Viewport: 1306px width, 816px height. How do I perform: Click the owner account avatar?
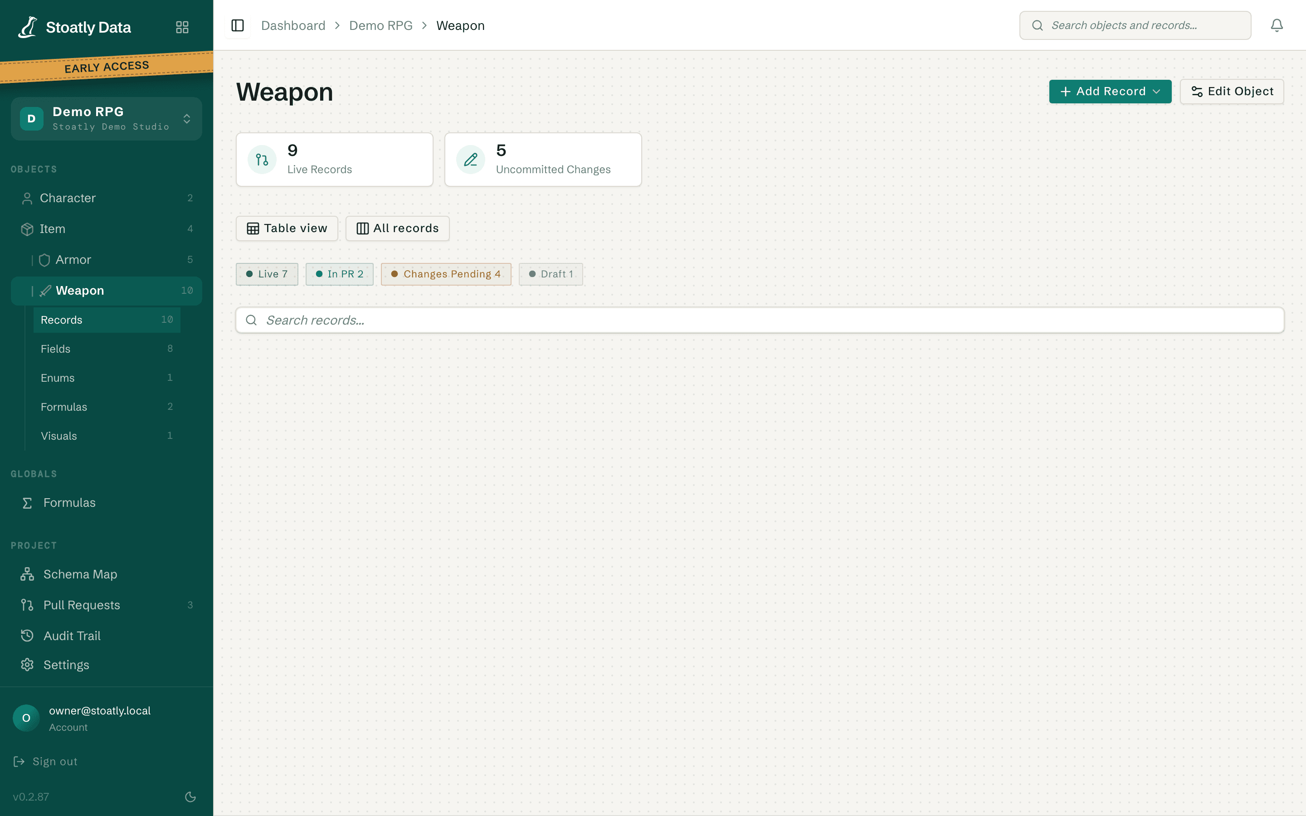pos(26,718)
